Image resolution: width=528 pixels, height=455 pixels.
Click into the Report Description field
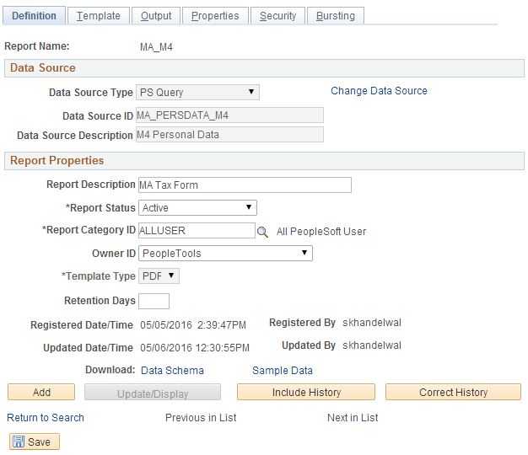244,185
